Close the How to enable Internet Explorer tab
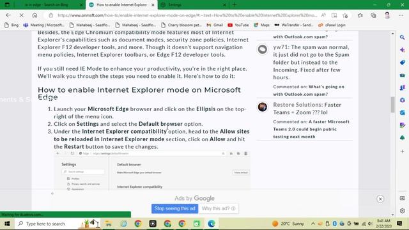Screen dimensions: 409x230 click(153, 4)
